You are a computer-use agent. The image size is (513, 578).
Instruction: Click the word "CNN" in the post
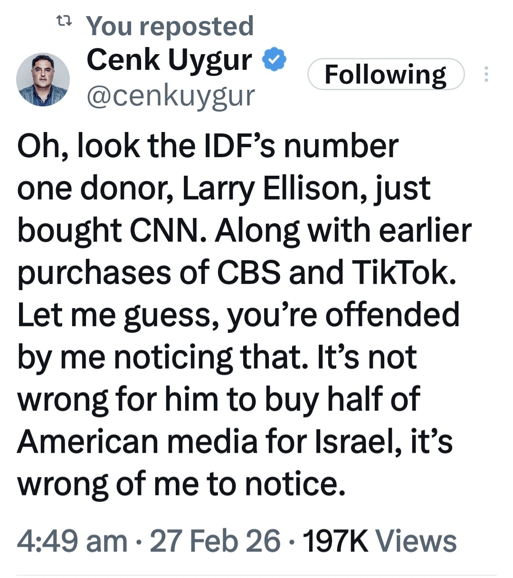[167, 230]
